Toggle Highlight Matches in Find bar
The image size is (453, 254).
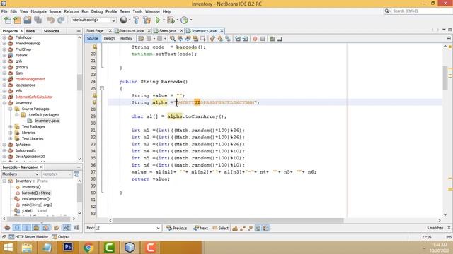click(258, 228)
